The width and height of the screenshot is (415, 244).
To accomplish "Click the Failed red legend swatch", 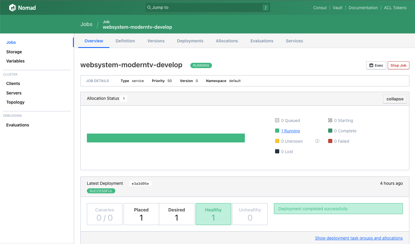I will click(x=330, y=141).
